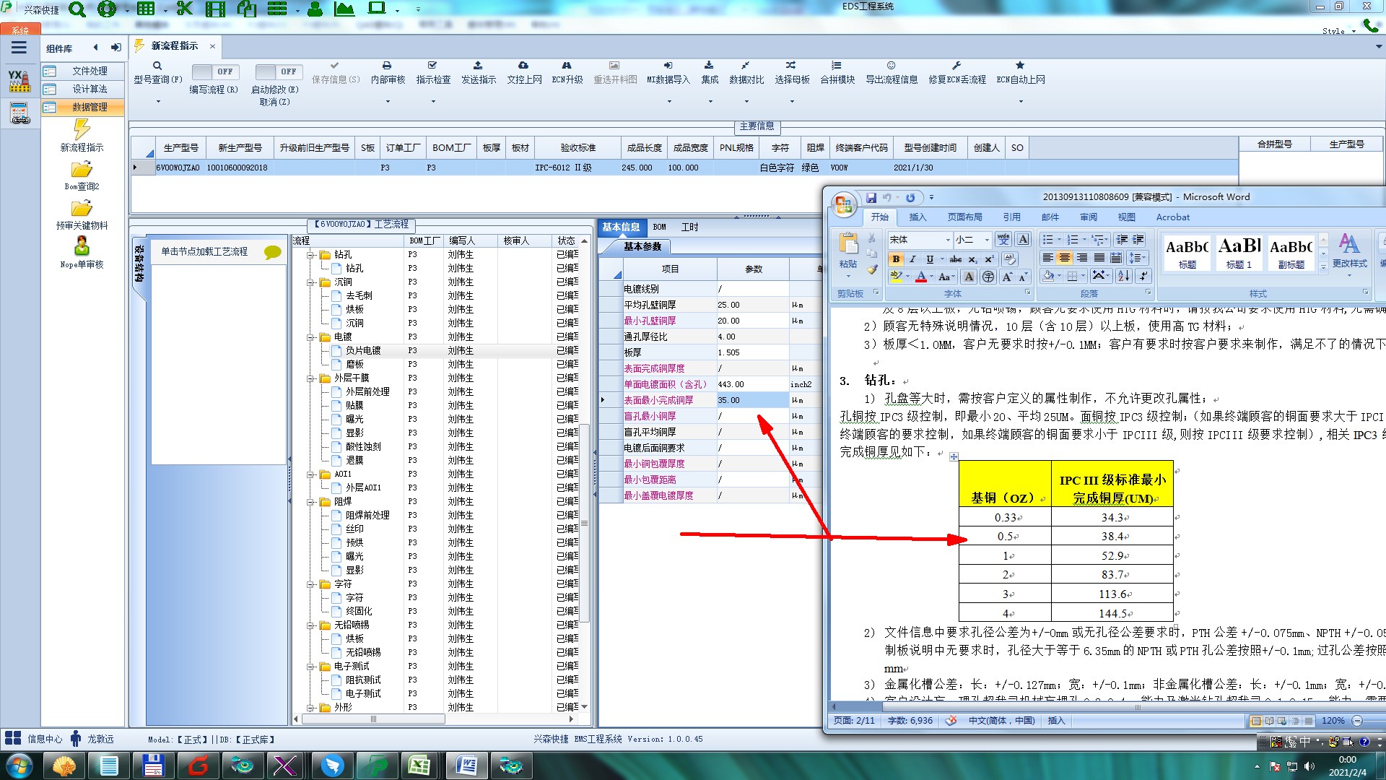Open Nope单审核 person shortcut

[x=82, y=253]
